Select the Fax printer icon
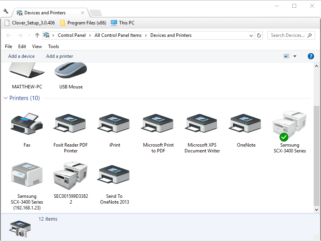Screen dimensions: 321x242 click(x=27, y=124)
